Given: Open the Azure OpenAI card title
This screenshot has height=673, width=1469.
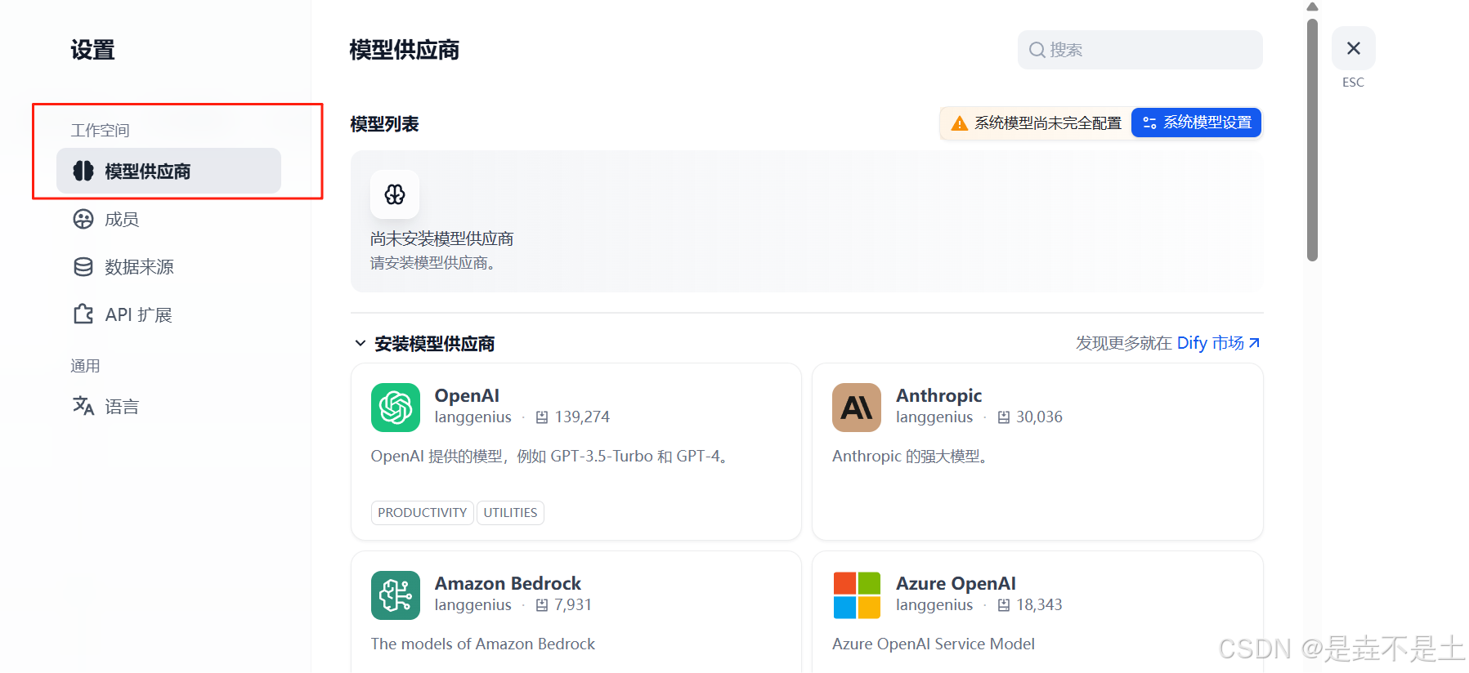Looking at the screenshot, I should point(956,583).
